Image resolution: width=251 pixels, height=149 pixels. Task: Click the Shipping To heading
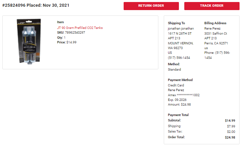(176, 23)
